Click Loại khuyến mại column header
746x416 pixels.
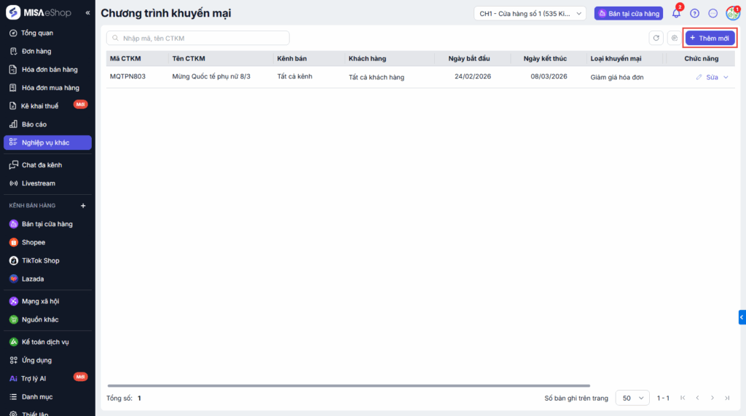coord(616,58)
